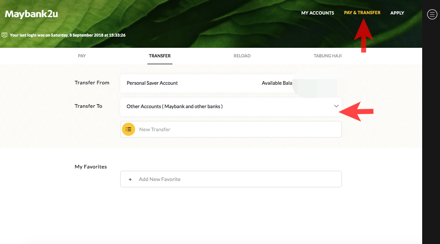Open the Tabung Haji tab

click(x=328, y=56)
